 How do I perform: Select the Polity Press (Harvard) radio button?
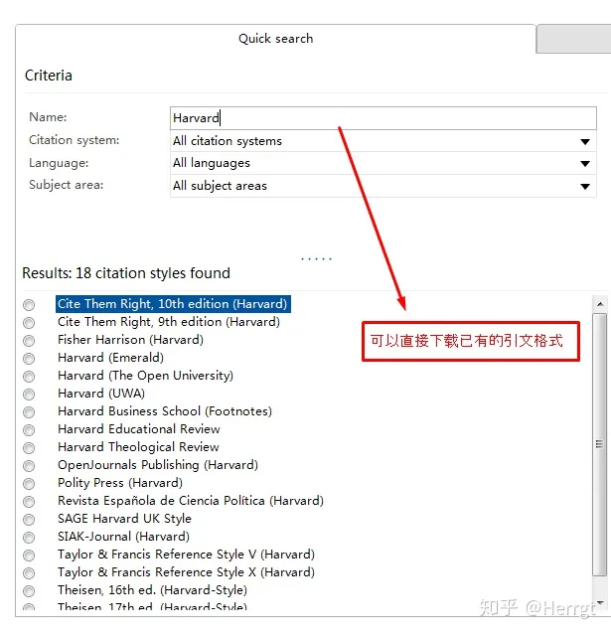29,484
